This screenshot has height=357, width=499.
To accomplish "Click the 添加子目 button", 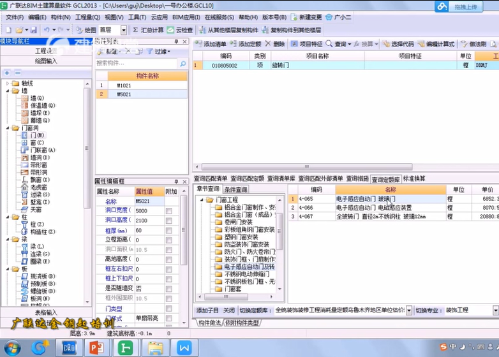I will tap(207, 310).
